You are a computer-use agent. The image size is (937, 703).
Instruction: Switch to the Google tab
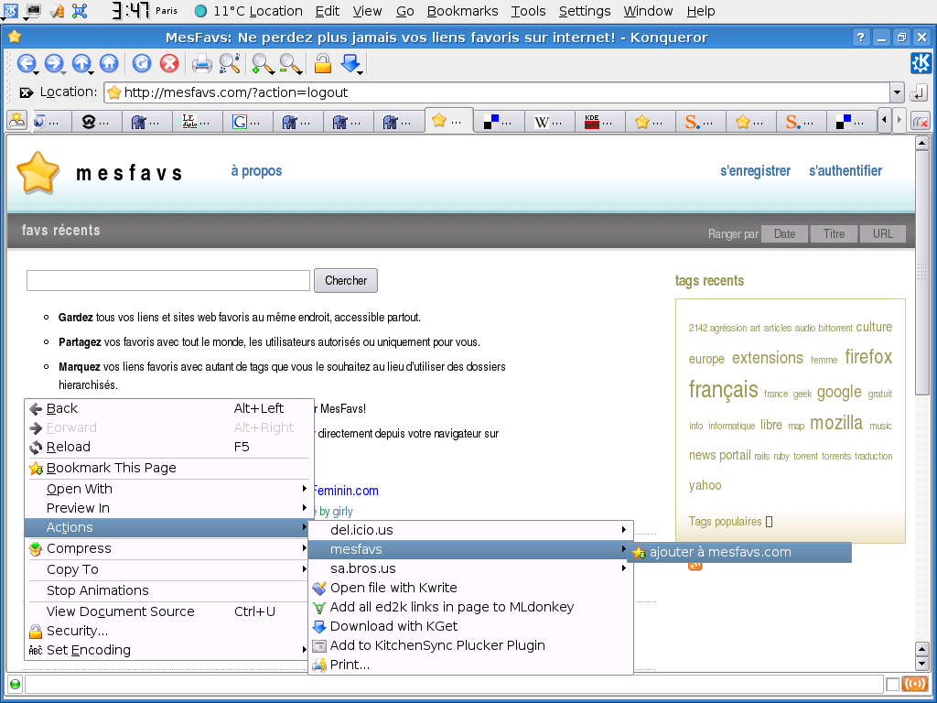pyautogui.click(x=247, y=122)
